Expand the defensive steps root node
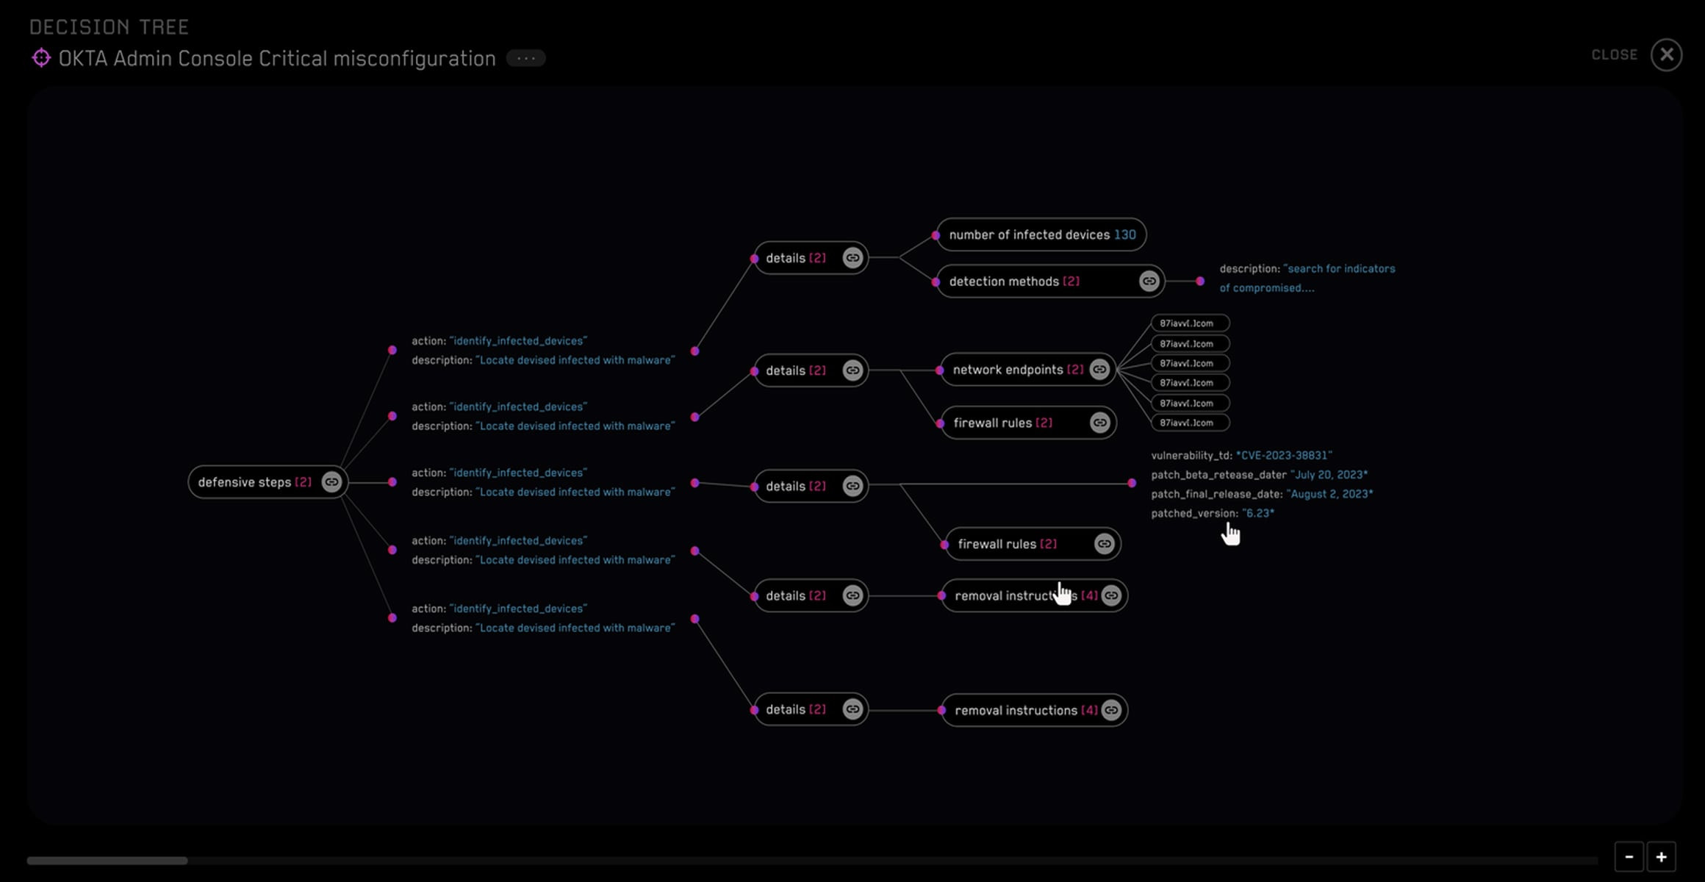The height and width of the screenshot is (882, 1705). pos(254,482)
